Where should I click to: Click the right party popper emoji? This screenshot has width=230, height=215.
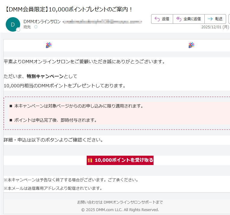tap(191, 45)
